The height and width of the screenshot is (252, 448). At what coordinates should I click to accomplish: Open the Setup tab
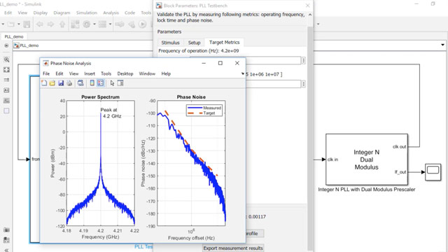click(195, 43)
